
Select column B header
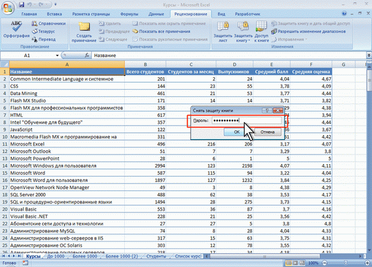145,64
